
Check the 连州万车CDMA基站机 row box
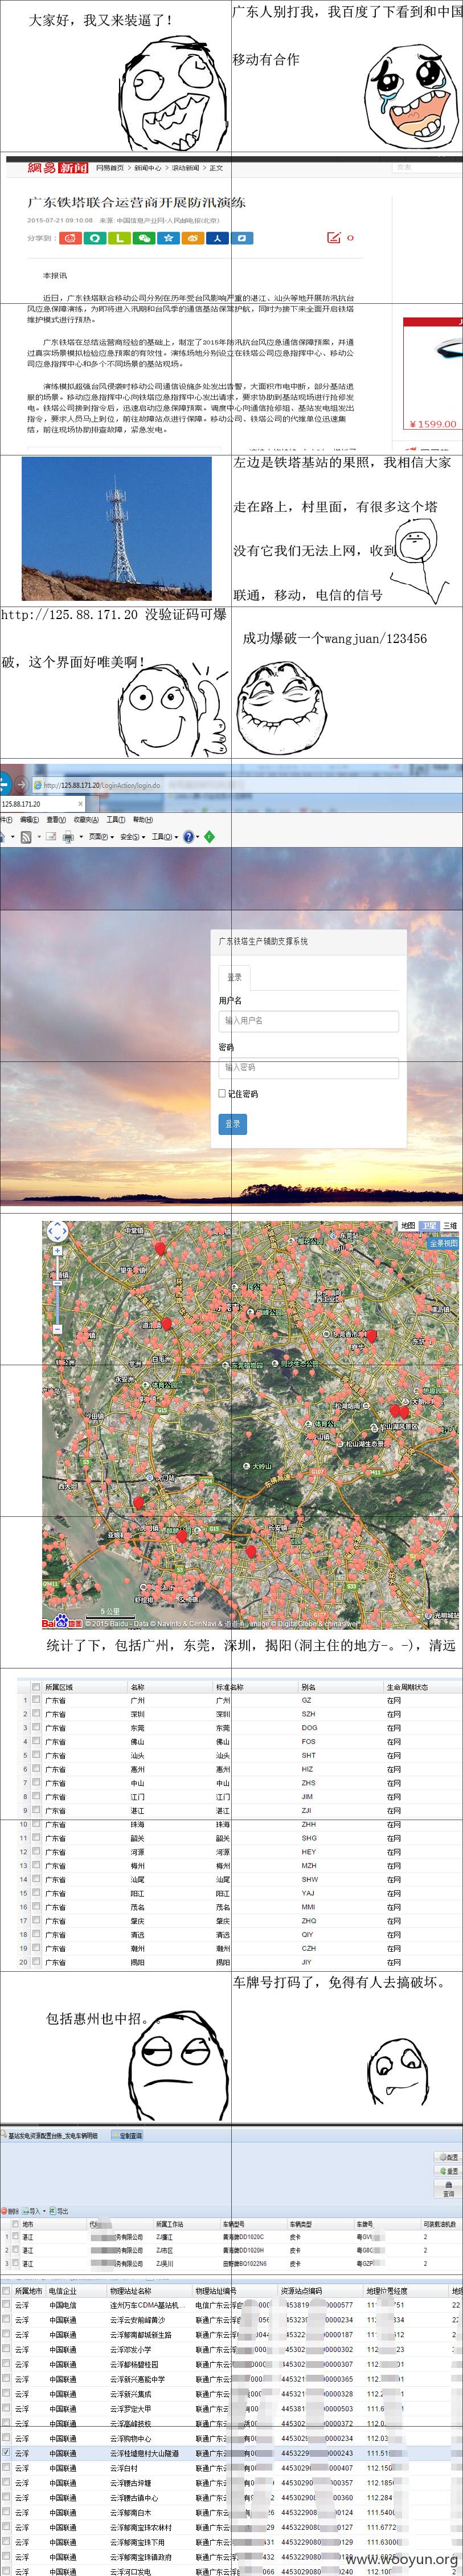6,2304
